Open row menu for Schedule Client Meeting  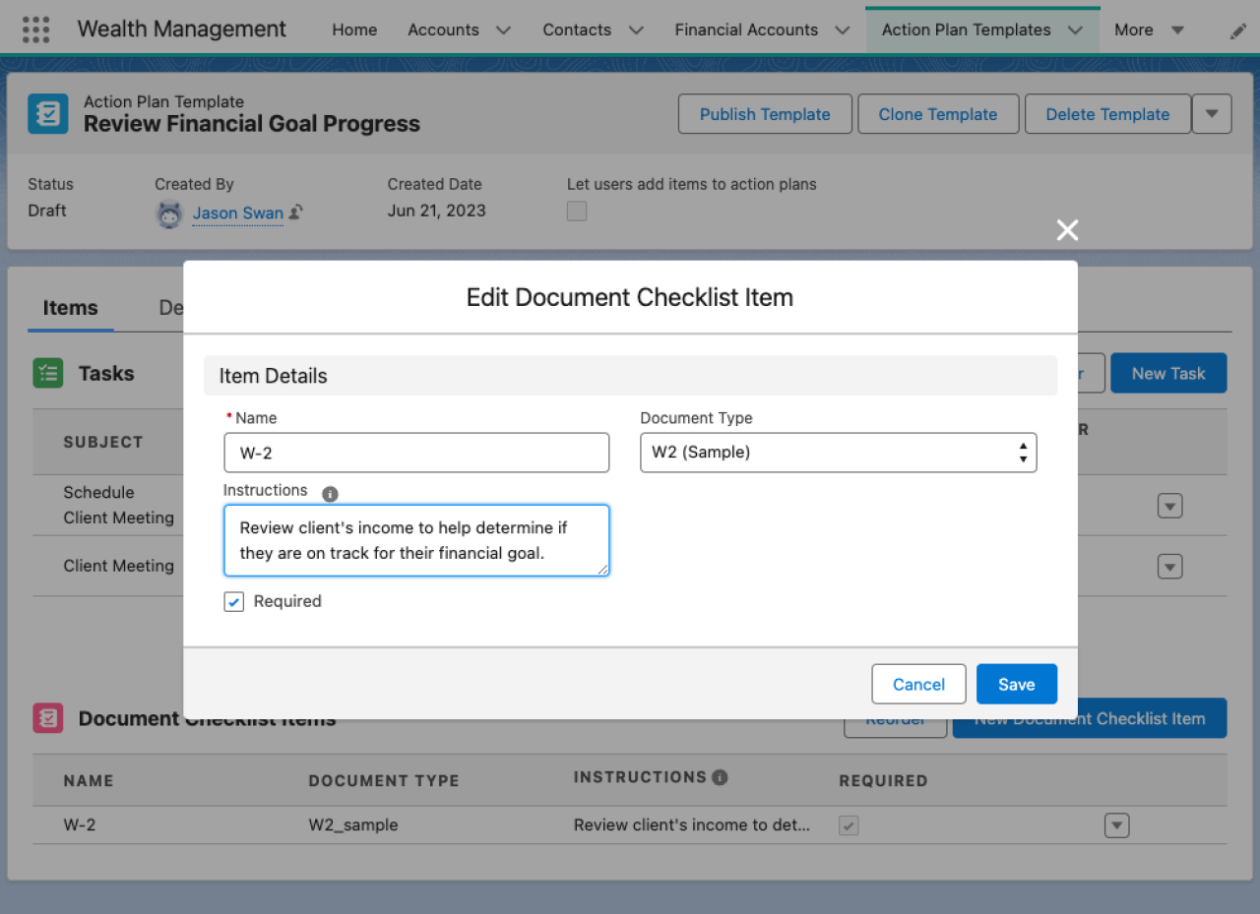[1169, 506]
